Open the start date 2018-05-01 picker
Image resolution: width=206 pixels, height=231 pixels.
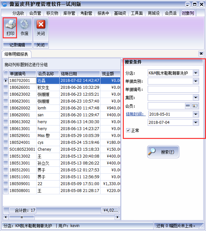point(196,114)
